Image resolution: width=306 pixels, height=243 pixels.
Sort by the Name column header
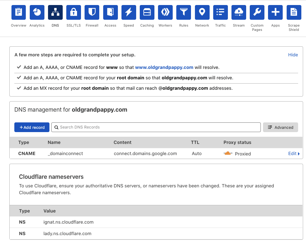point(54,142)
